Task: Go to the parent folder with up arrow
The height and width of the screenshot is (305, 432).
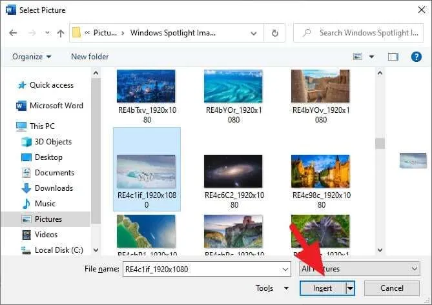Action: click(x=60, y=34)
